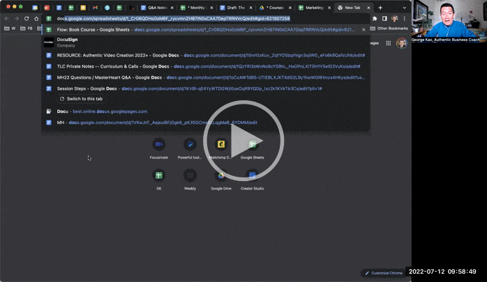The image size is (487, 282).
Task: Close the Marketing tab
Action: (x=329, y=8)
